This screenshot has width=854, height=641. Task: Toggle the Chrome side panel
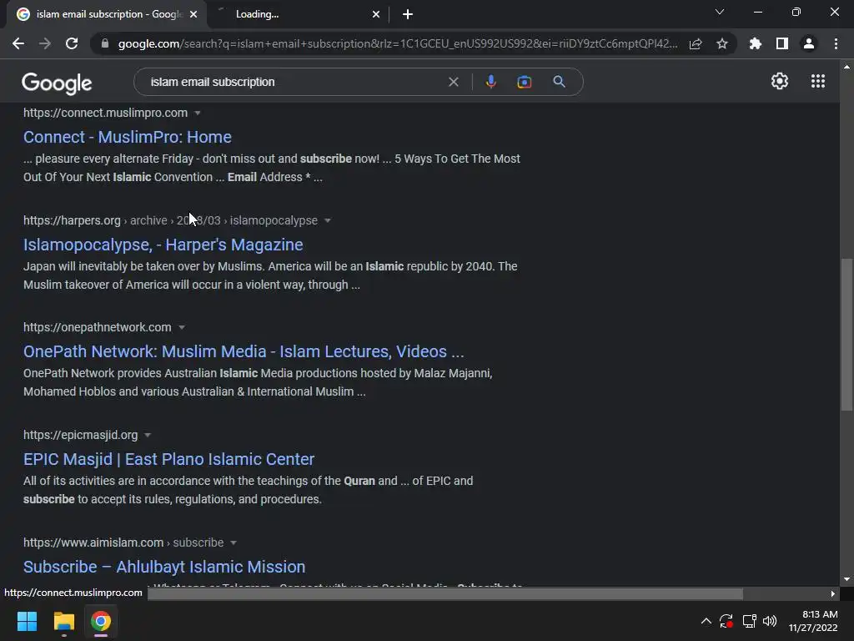click(782, 43)
